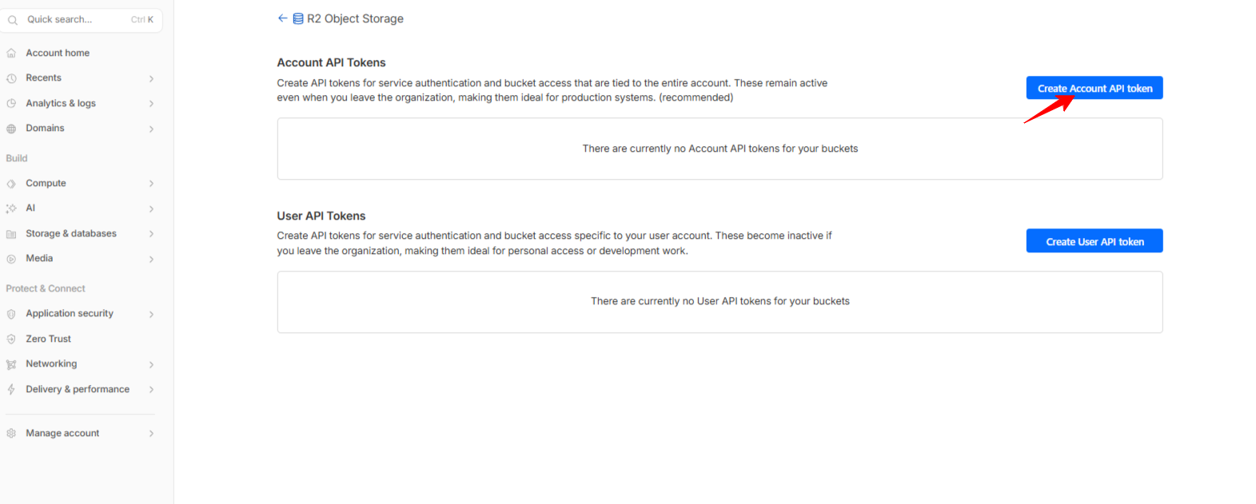
Task: Click Create User API token button
Action: (x=1094, y=241)
